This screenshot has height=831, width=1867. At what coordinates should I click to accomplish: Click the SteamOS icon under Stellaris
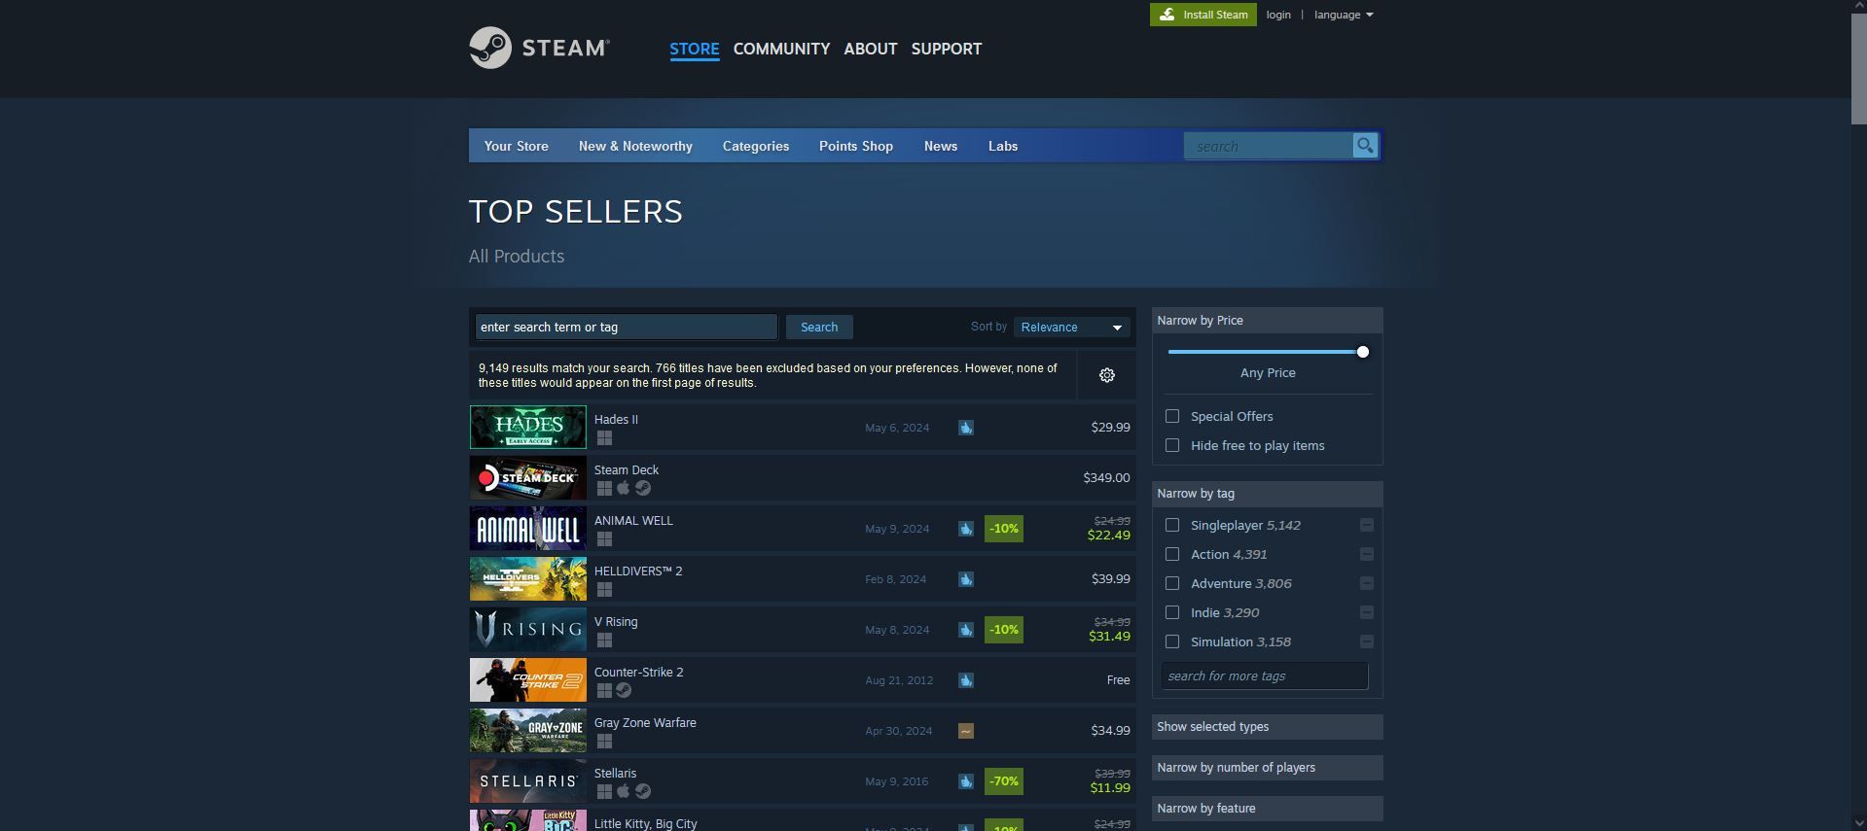643,792
